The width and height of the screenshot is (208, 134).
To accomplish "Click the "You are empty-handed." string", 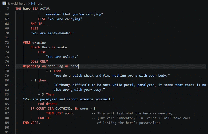I will pyautogui.click(x=53, y=33).
